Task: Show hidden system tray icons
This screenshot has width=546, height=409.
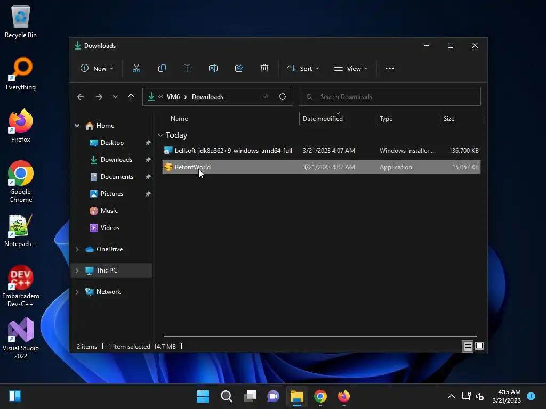Action: [x=452, y=396]
